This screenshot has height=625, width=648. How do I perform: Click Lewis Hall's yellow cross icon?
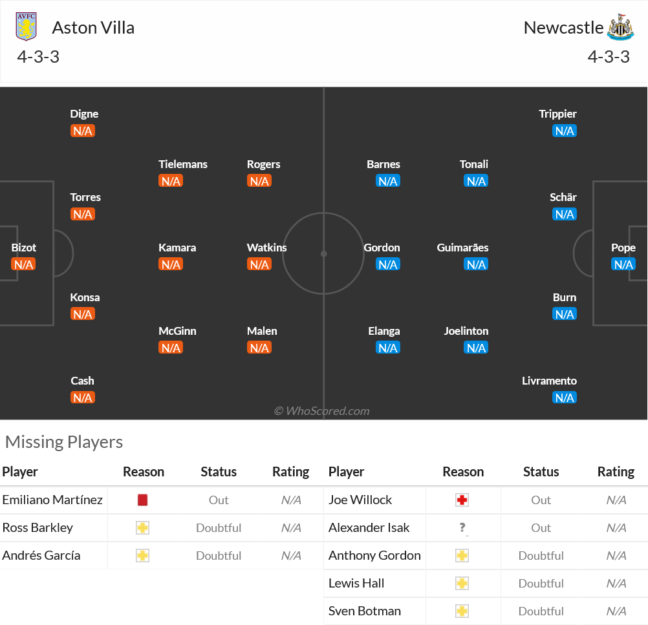tap(462, 583)
